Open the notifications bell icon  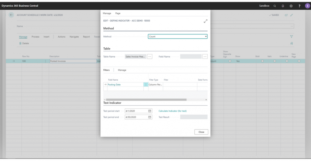(283, 6)
